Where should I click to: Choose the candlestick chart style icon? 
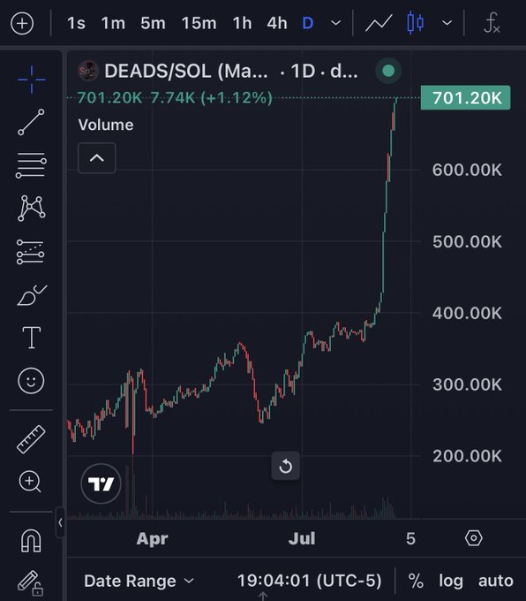pyautogui.click(x=416, y=23)
